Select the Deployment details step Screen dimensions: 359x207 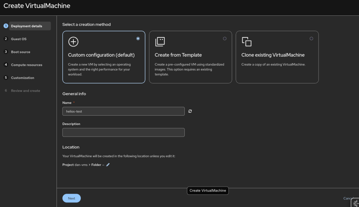27,26
